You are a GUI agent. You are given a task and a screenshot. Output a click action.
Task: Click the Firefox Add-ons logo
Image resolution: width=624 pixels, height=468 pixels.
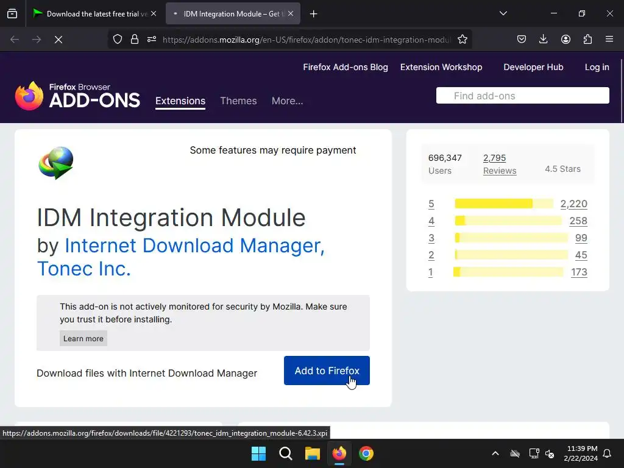[77, 96]
